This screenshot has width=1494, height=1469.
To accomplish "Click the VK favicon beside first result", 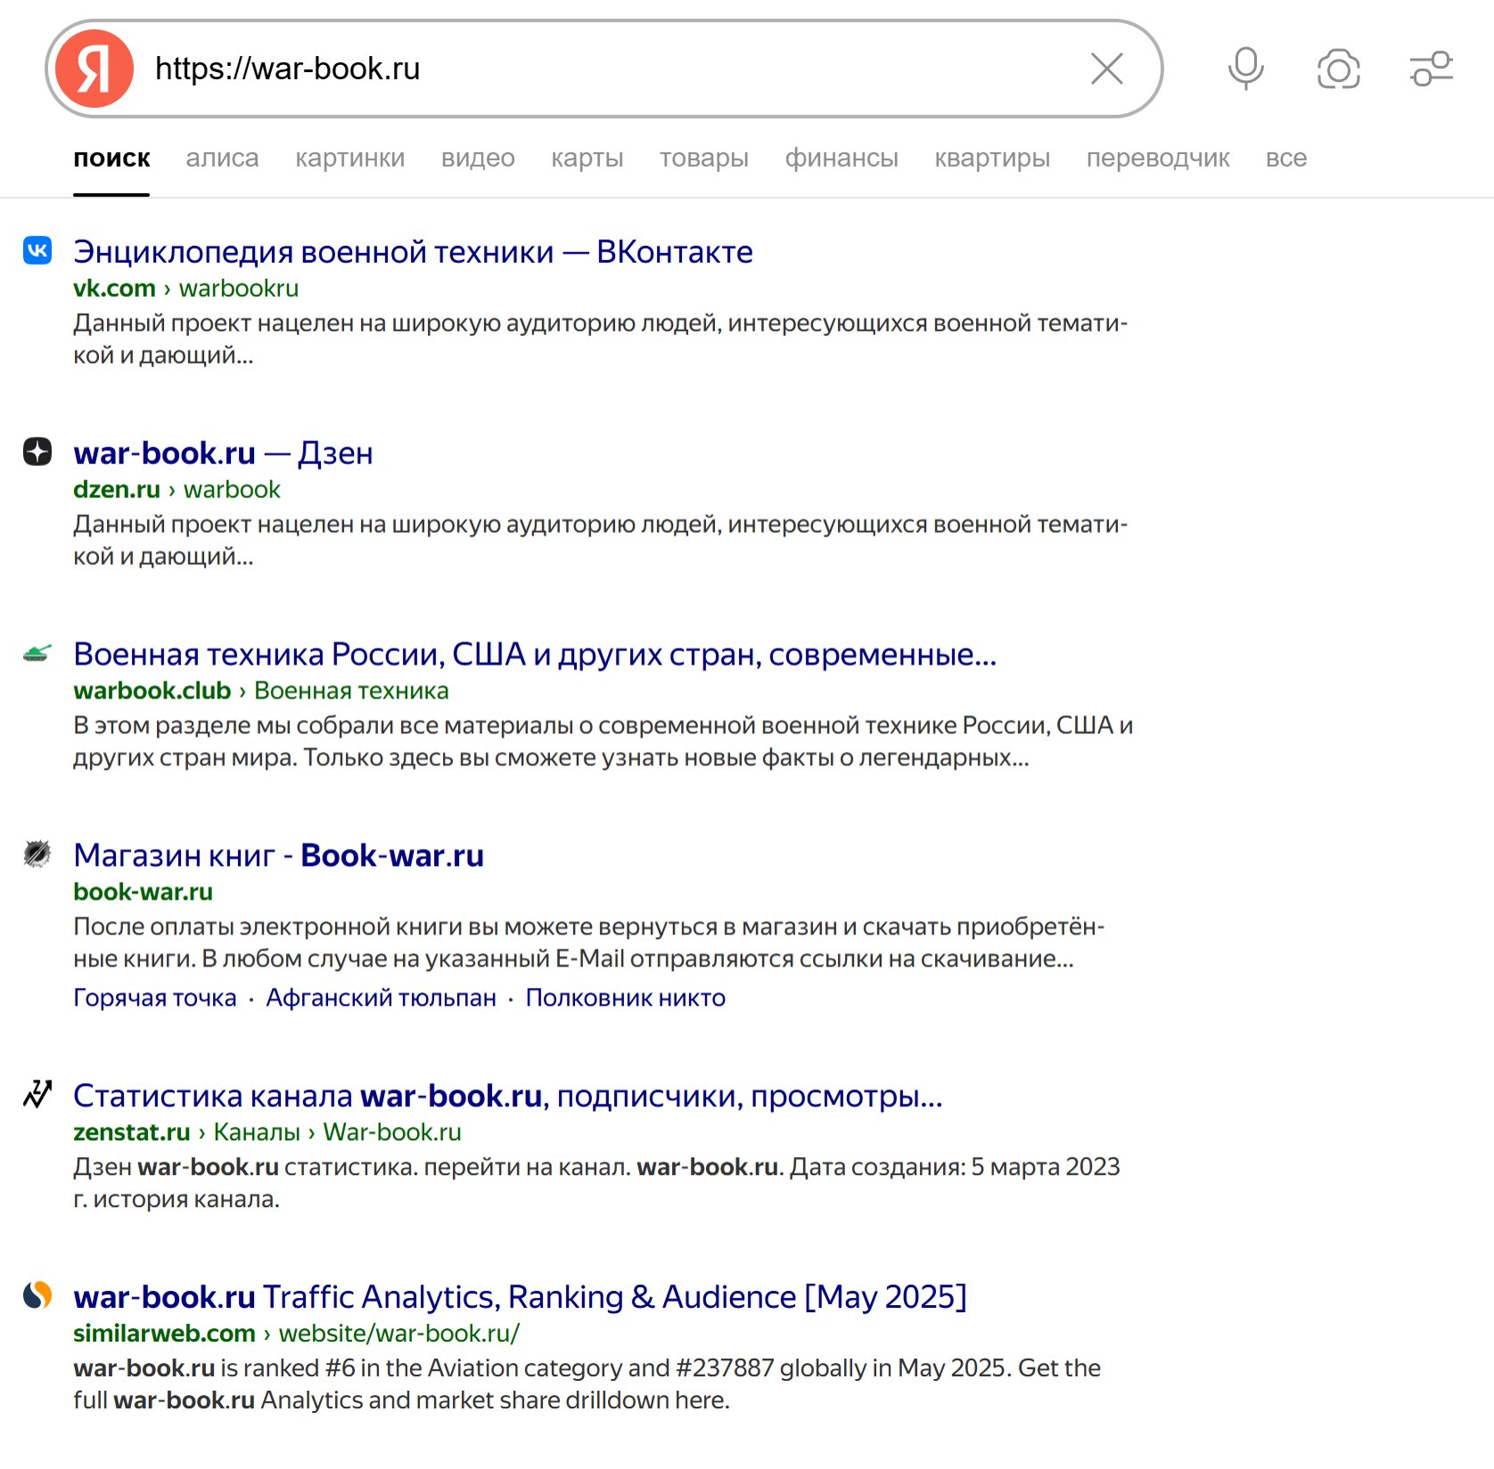I will pyautogui.click(x=37, y=251).
